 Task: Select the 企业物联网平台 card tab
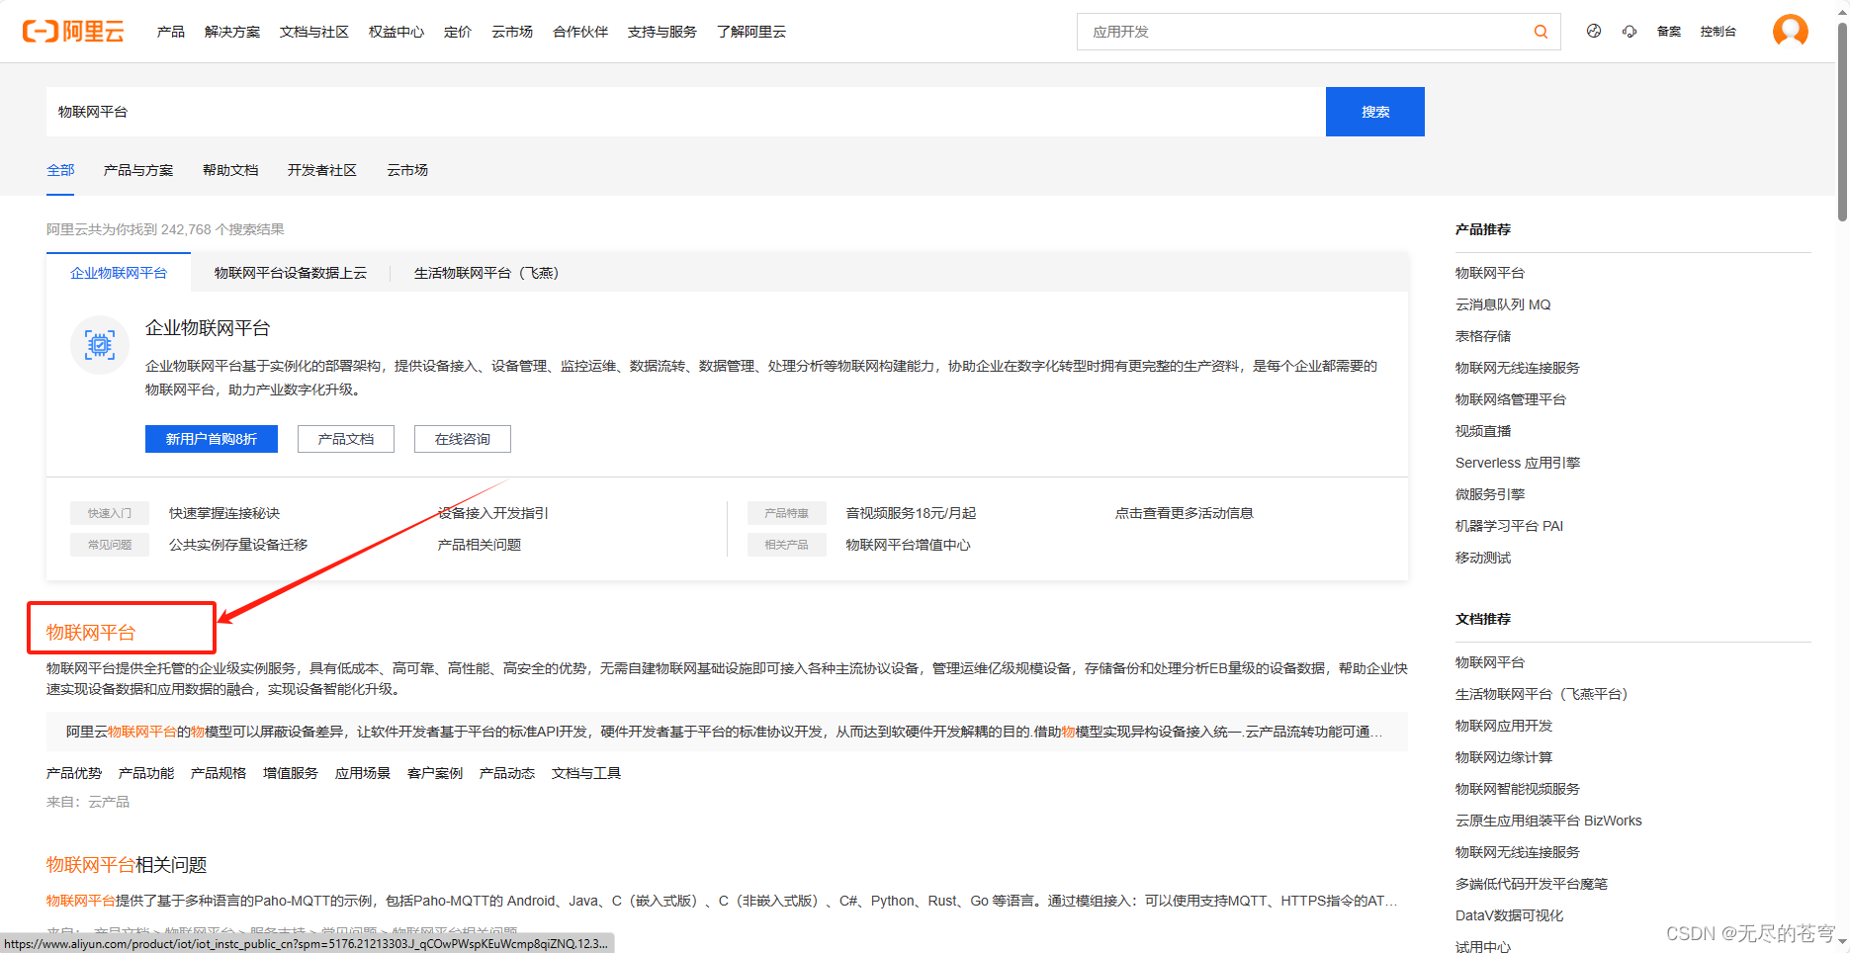pos(119,273)
